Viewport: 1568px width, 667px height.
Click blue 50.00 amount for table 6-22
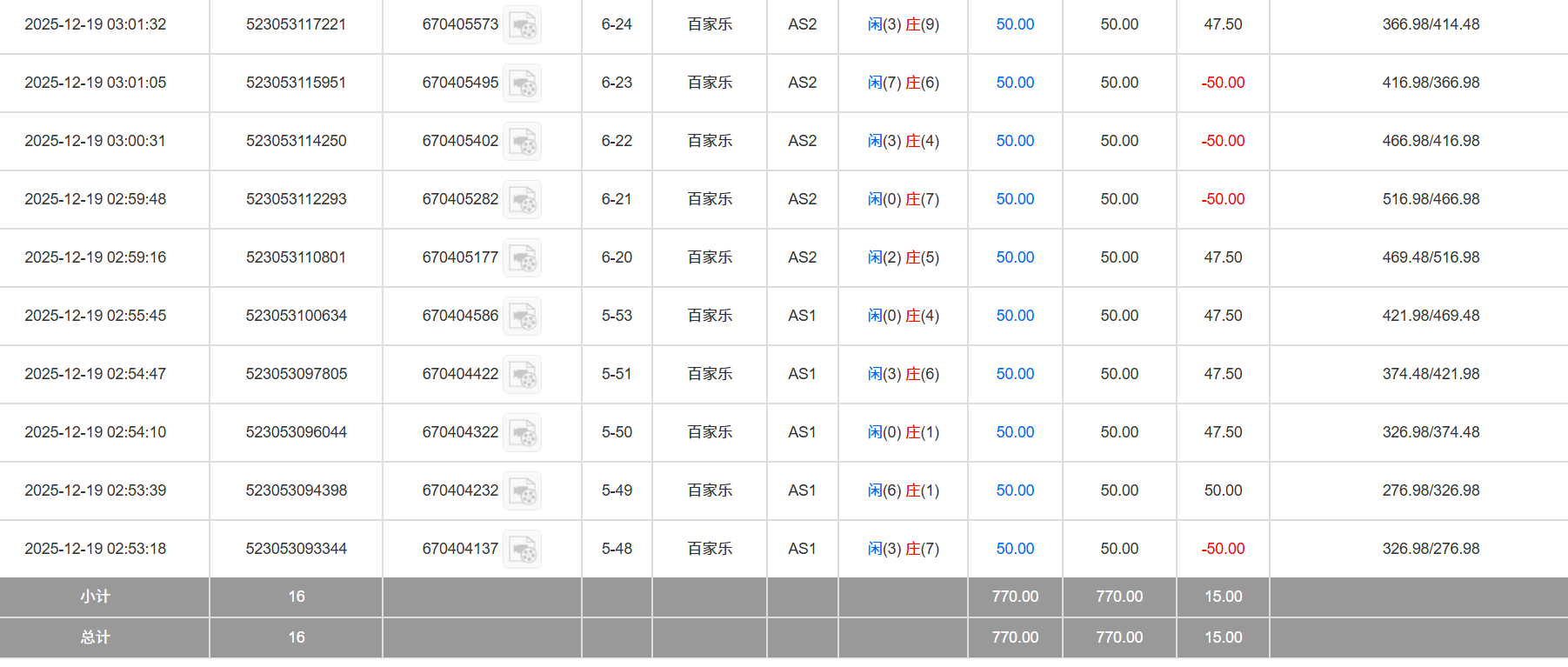coord(1015,141)
